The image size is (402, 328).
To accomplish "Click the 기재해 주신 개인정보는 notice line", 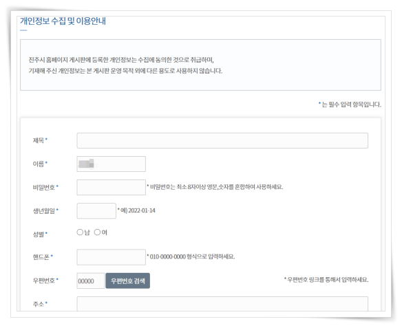I will [x=125, y=71].
